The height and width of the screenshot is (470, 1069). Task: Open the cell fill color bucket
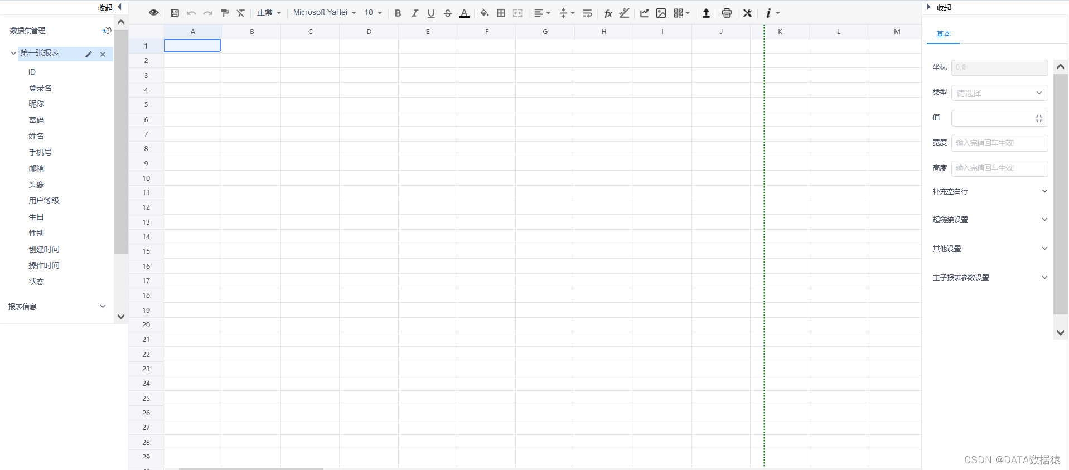484,13
